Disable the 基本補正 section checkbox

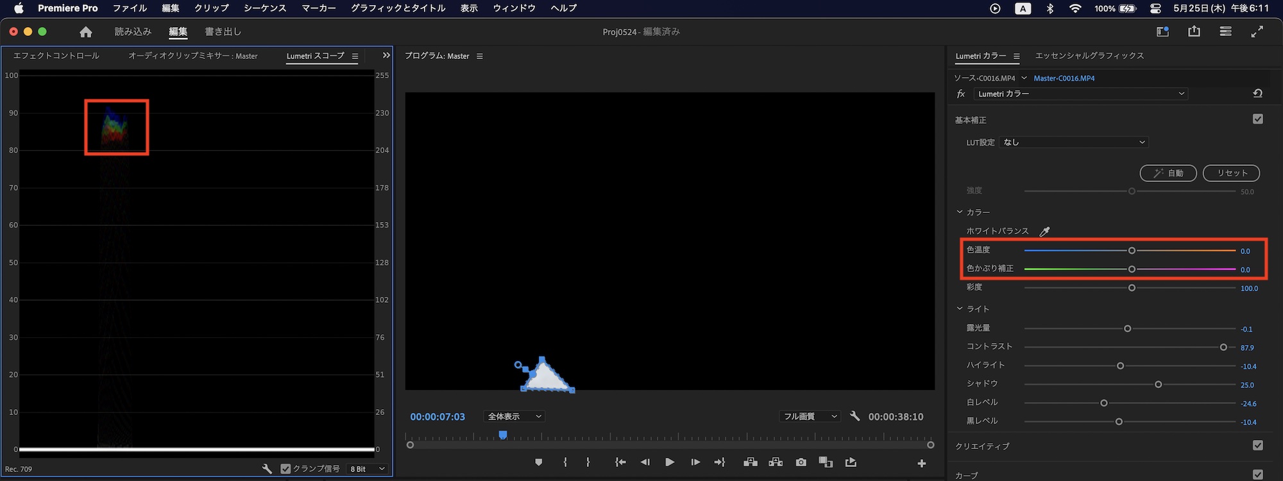[1257, 119]
